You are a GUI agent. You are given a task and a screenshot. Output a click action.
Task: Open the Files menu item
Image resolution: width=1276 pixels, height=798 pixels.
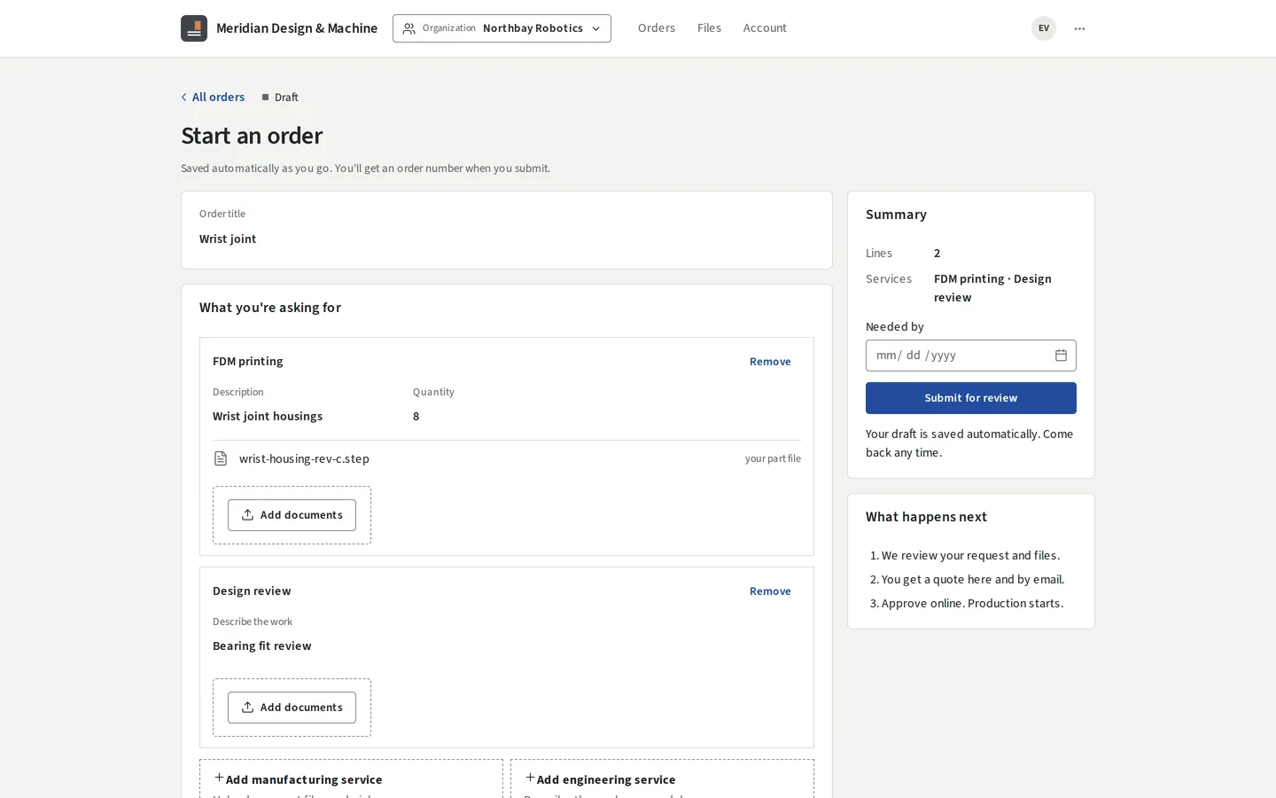[709, 28]
